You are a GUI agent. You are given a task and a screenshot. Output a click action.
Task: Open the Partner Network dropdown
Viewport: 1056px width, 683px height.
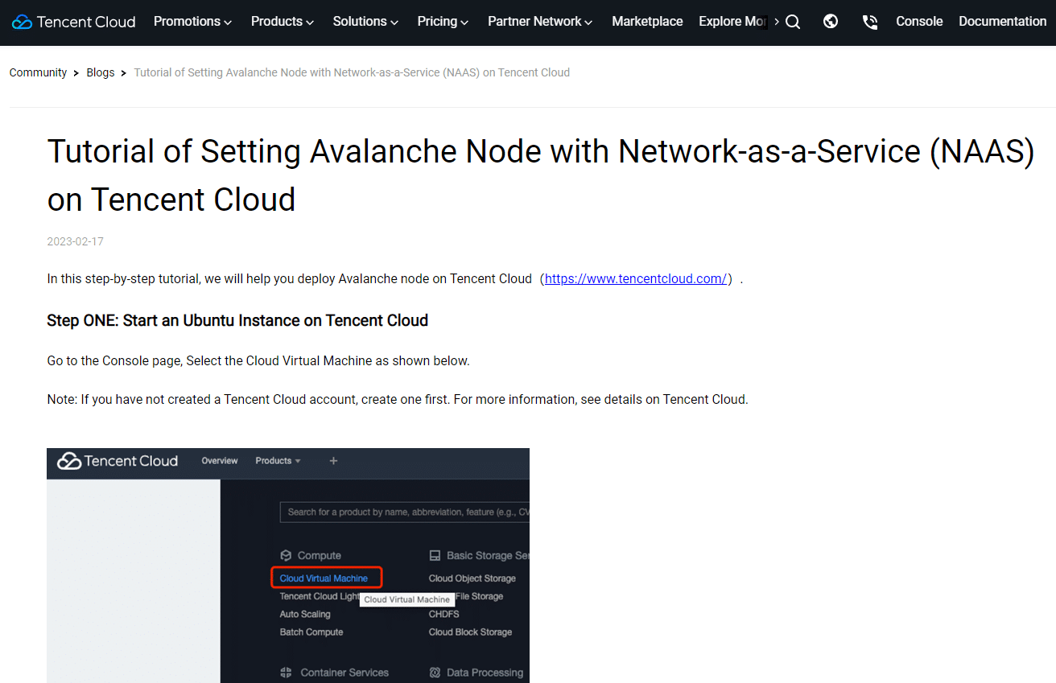click(539, 22)
